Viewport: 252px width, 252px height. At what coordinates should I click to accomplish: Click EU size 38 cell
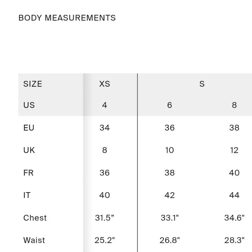point(234,128)
